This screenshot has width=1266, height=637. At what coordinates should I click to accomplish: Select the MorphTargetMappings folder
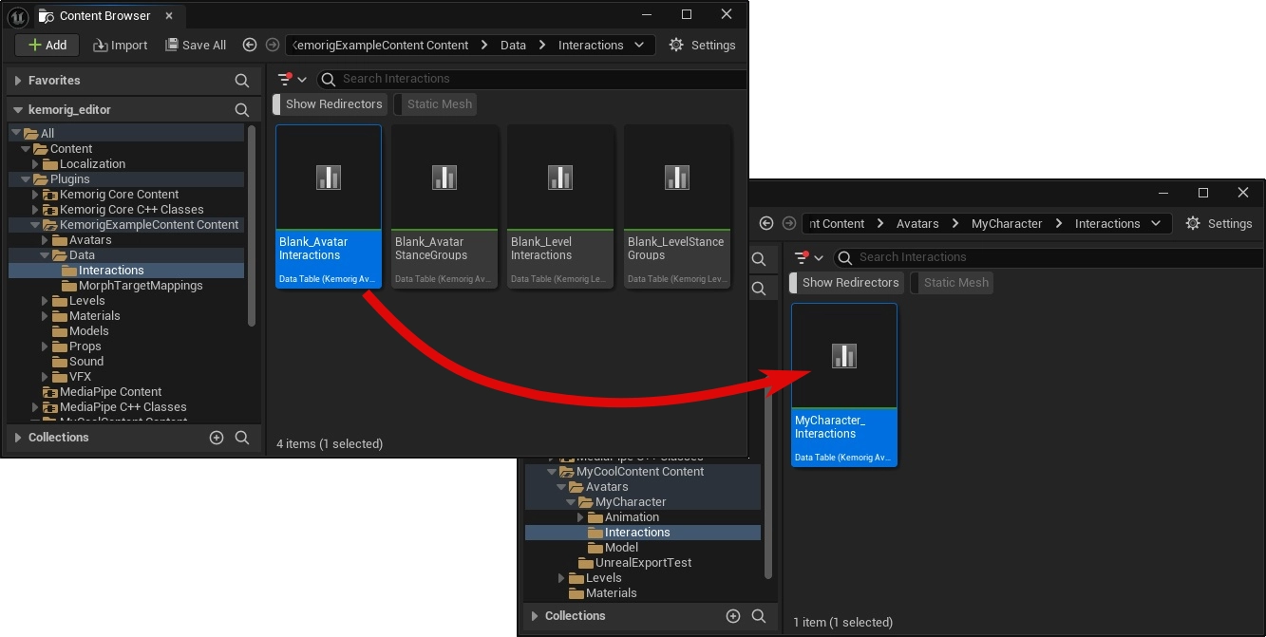(140, 286)
